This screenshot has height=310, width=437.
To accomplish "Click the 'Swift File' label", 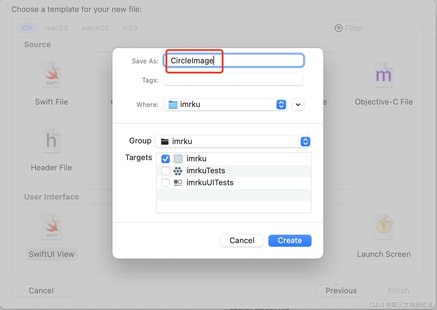I will [x=51, y=102].
